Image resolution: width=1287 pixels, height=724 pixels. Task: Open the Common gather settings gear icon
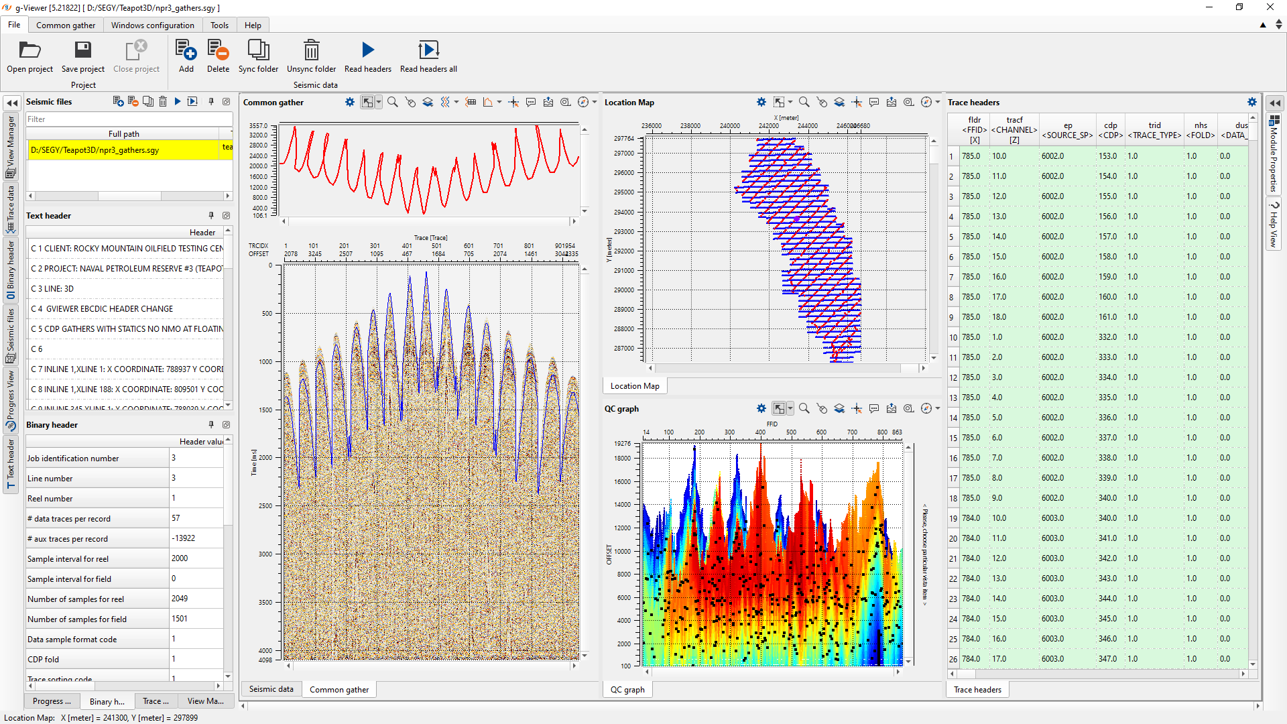point(350,102)
